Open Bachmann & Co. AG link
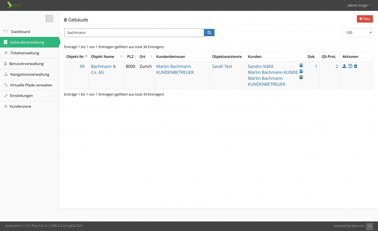Viewport: 378px width, 231px height. tap(103, 69)
